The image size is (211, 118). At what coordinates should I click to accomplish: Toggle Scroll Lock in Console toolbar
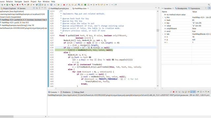(x=186, y=92)
